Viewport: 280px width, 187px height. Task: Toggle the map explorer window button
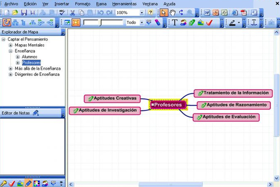67,22
